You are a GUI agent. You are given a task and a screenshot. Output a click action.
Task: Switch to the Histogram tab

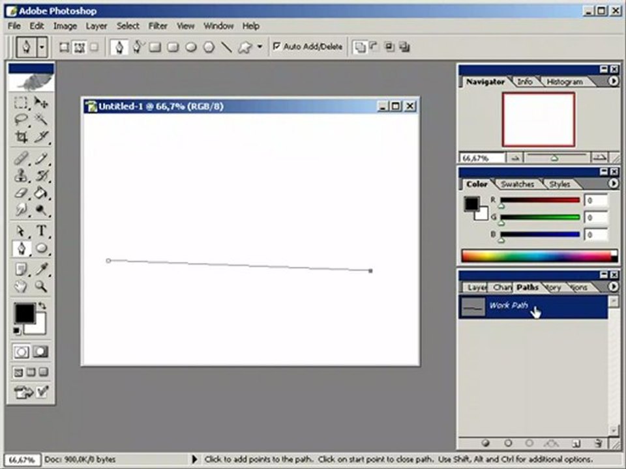point(565,82)
